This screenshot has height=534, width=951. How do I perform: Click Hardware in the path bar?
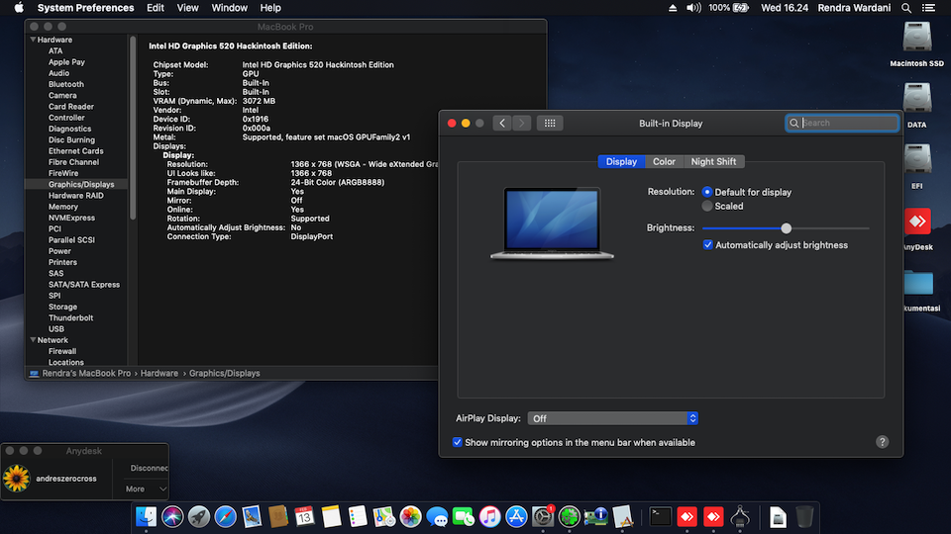click(x=159, y=373)
